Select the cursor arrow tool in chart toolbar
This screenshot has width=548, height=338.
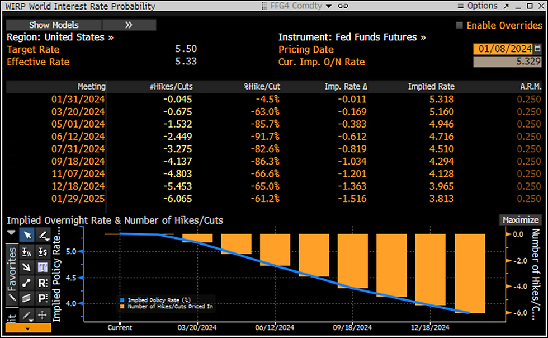(27, 235)
